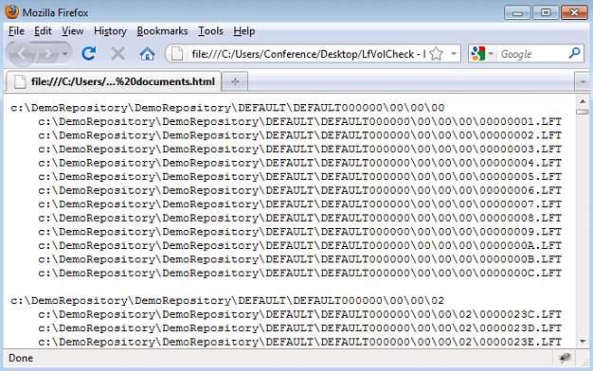The width and height of the screenshot is (593, 371).
Task: Open the View menu
Action: [73, 31]
